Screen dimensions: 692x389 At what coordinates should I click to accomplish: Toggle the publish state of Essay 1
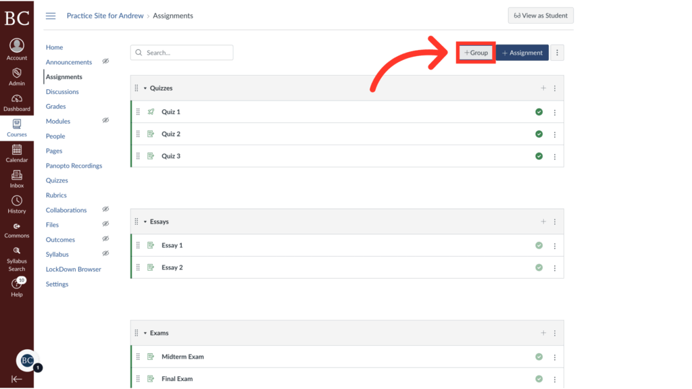[x=539, y=245]
